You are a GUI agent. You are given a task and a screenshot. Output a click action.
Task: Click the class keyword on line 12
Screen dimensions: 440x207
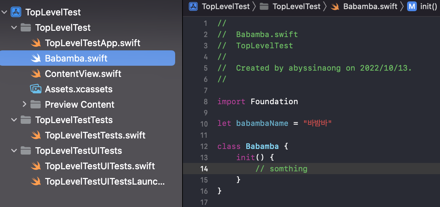[x=229, y=146]
